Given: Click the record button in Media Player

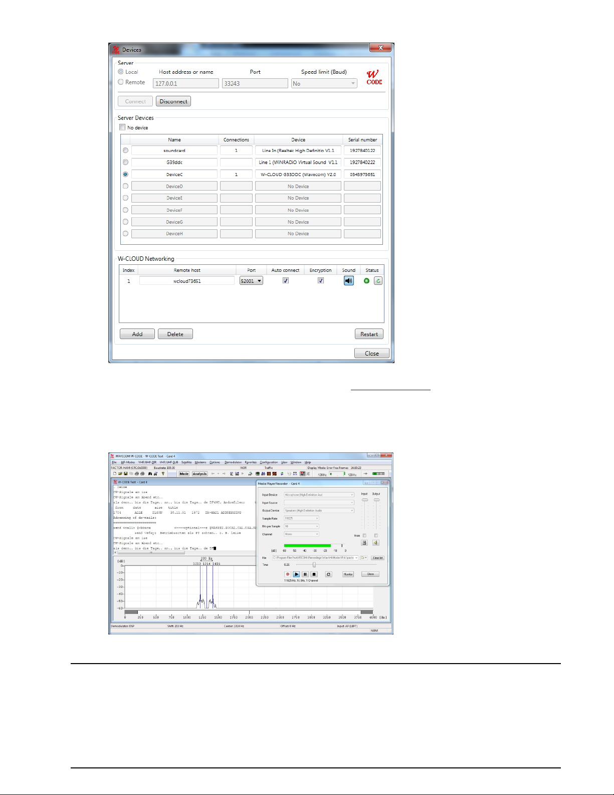Looking at the screenshot, I should 288,574.
